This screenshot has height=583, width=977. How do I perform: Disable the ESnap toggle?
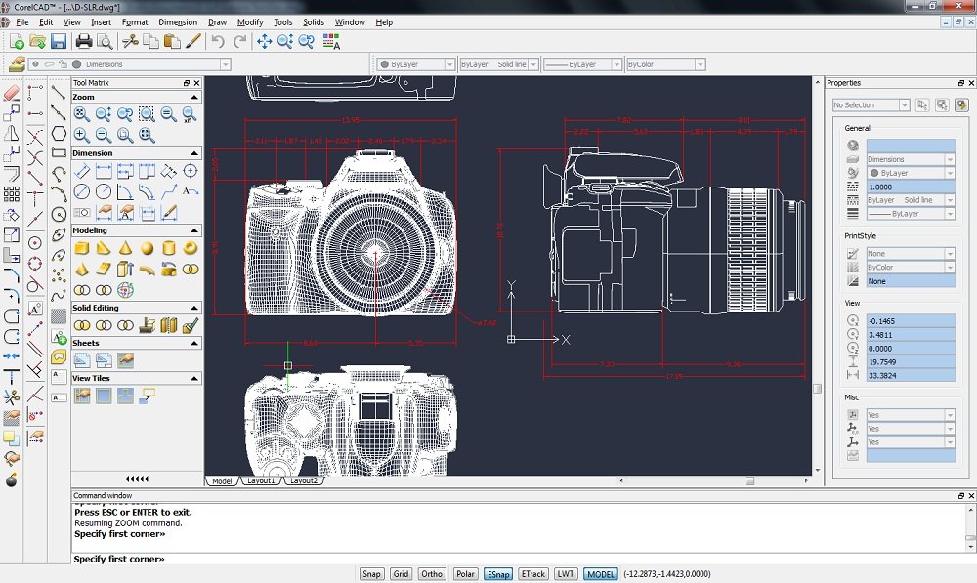pos(496,574)
